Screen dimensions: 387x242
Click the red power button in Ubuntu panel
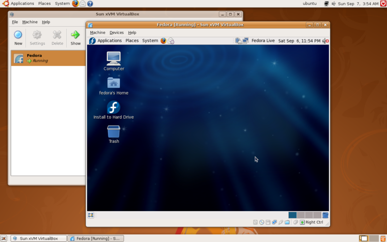pyautogui.click(x=383, y=3)
